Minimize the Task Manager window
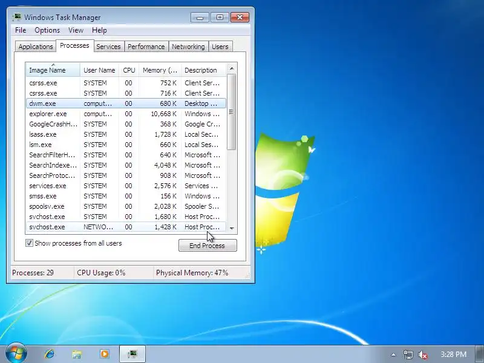 [x=200, y=18]
